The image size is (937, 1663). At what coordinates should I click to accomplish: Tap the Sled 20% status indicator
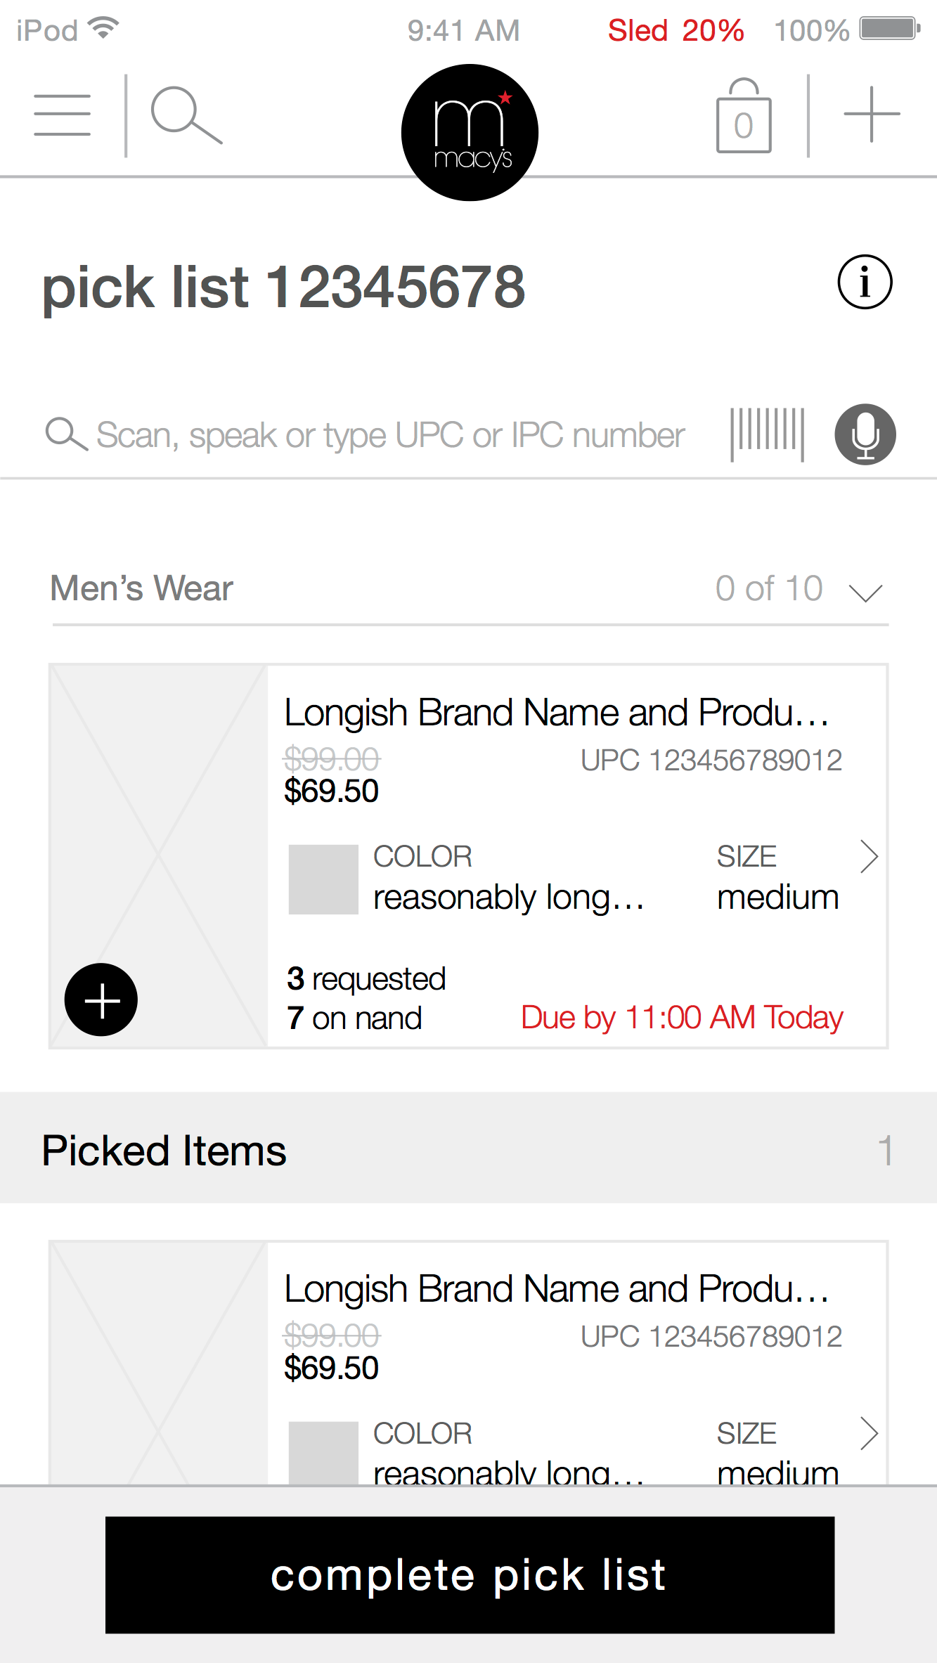[675, 31]
